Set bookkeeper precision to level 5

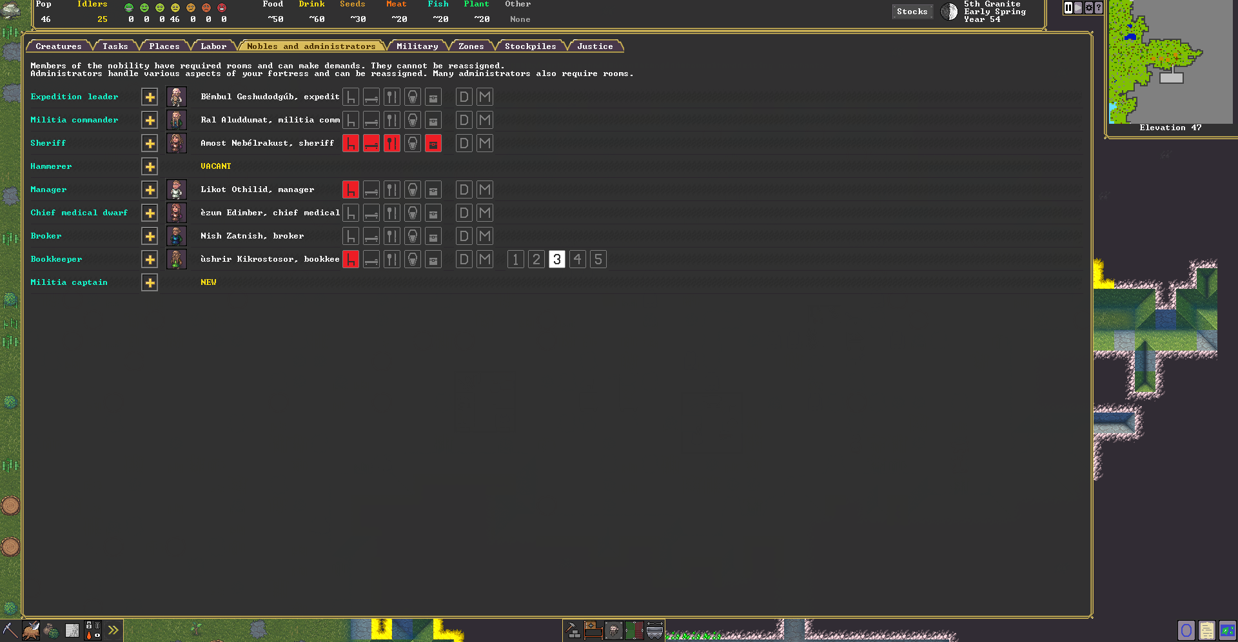tap(598, 259)
